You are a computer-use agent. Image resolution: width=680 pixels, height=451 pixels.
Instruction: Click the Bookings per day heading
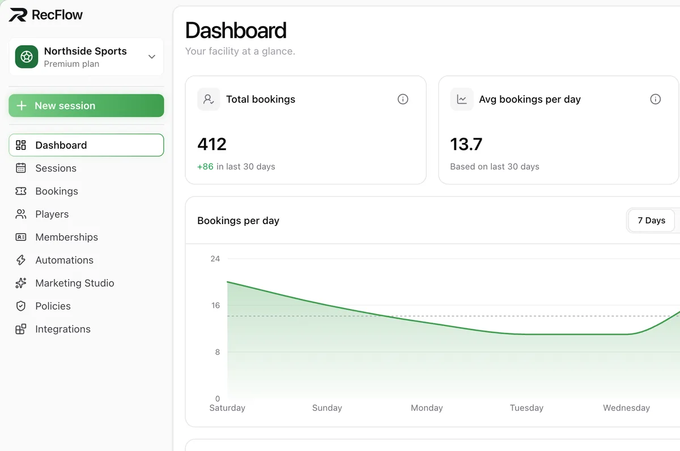pyautogui.click(x=238, y=221)
